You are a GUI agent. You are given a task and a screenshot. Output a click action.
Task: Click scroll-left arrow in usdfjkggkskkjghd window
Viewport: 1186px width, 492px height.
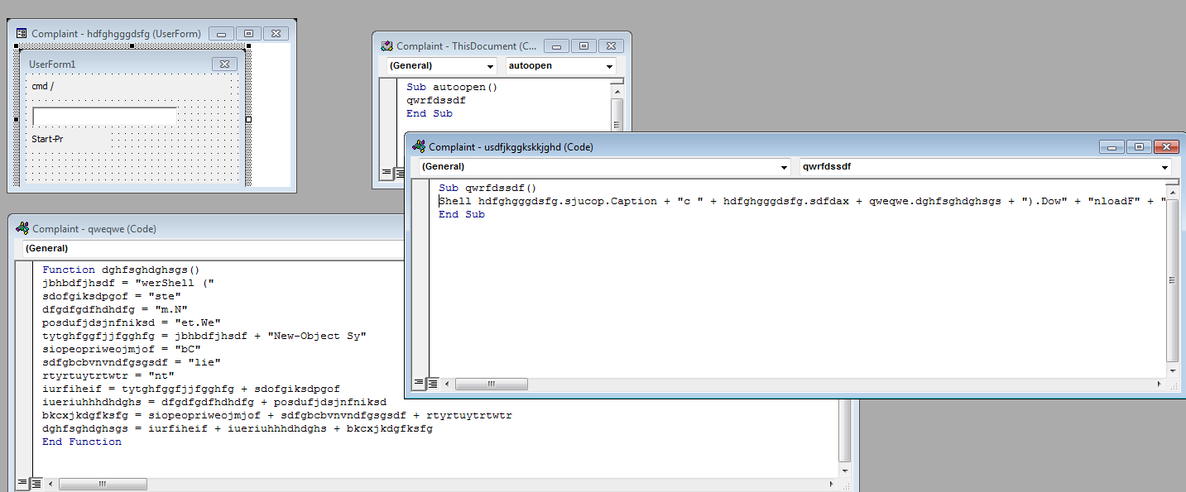click(447, 384)
